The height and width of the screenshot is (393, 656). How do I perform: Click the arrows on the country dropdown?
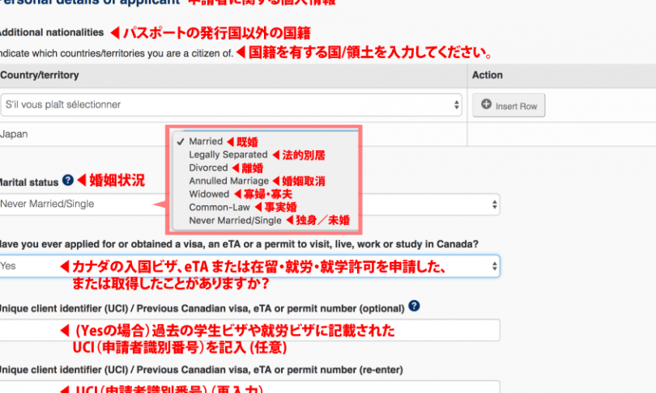(457, 104)
